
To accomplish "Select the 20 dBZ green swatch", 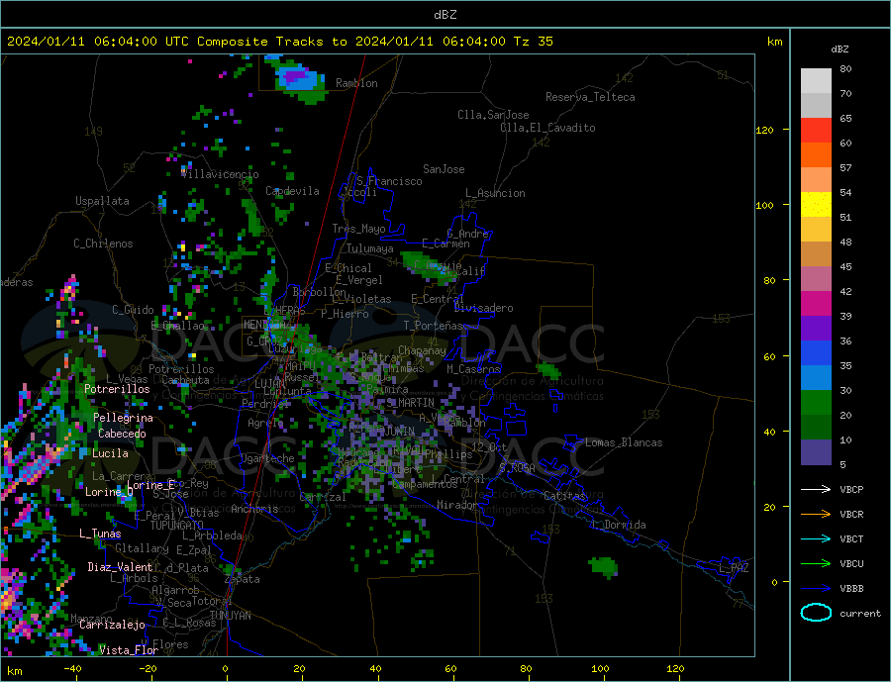I will coord(816,403).
